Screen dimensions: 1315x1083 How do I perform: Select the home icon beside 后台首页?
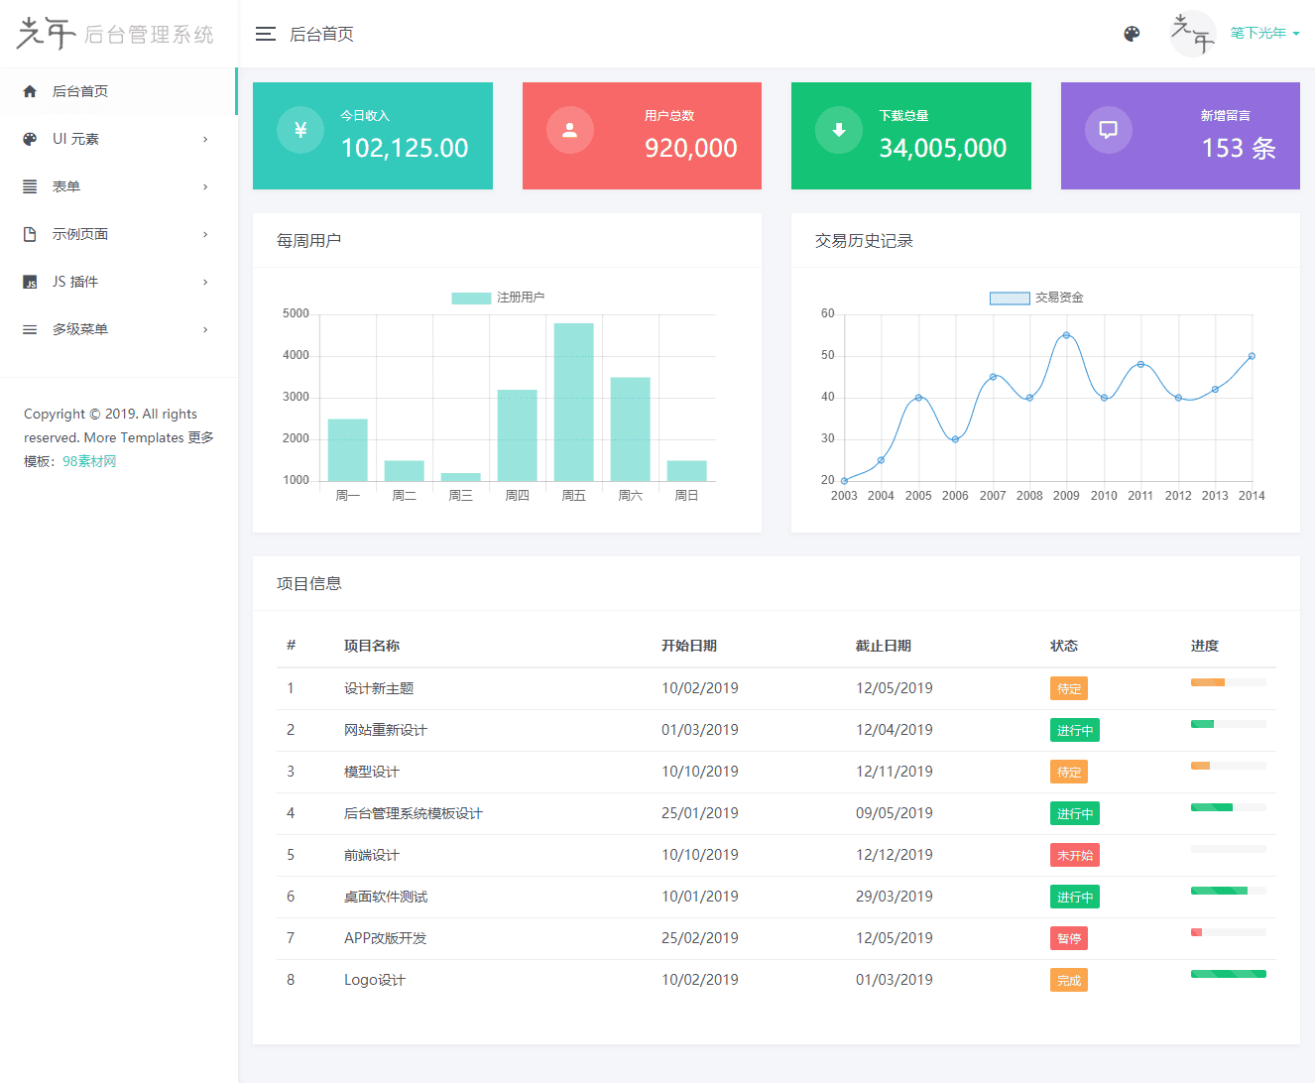click(29, 90)
